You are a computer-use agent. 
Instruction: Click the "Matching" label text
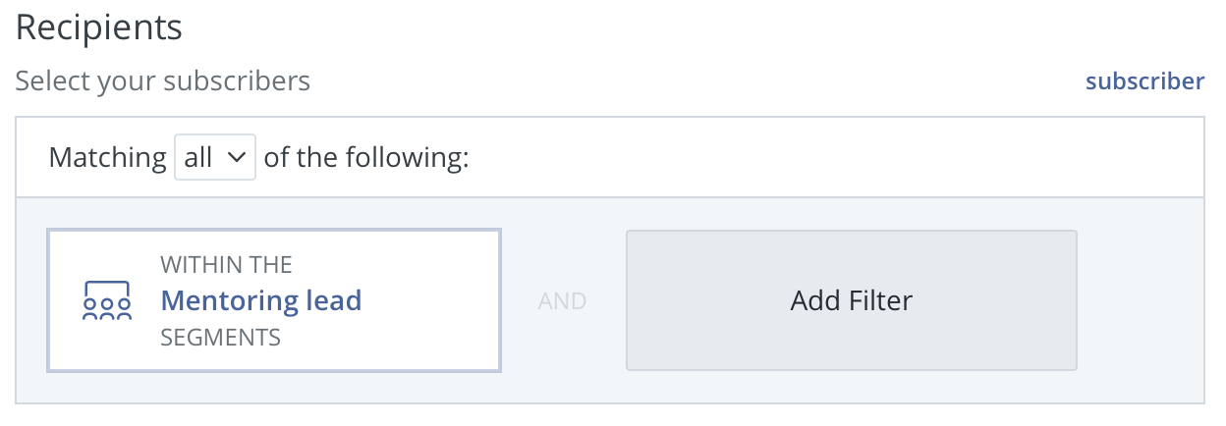tap(107, 157)
